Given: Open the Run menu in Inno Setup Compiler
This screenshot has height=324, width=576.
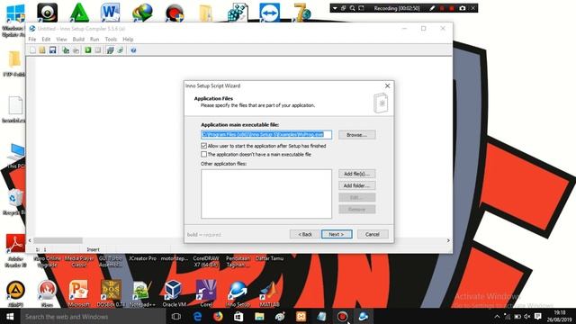Looking at the screenshot, I should click(94, 39).
